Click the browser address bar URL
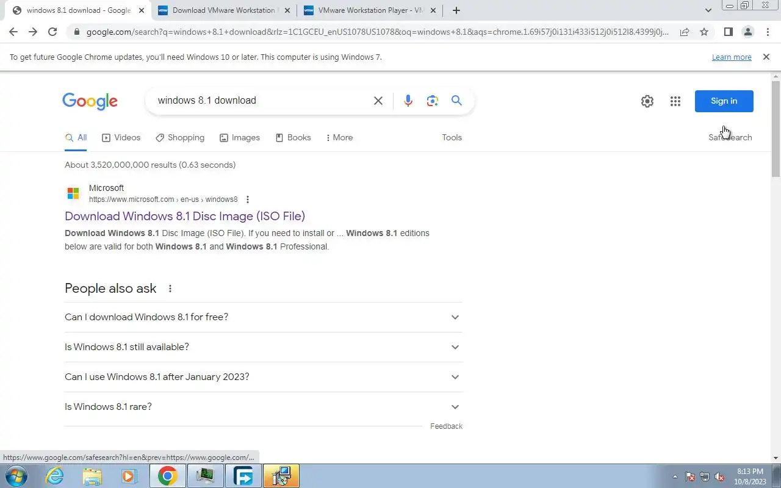 [x=377, y=32]
